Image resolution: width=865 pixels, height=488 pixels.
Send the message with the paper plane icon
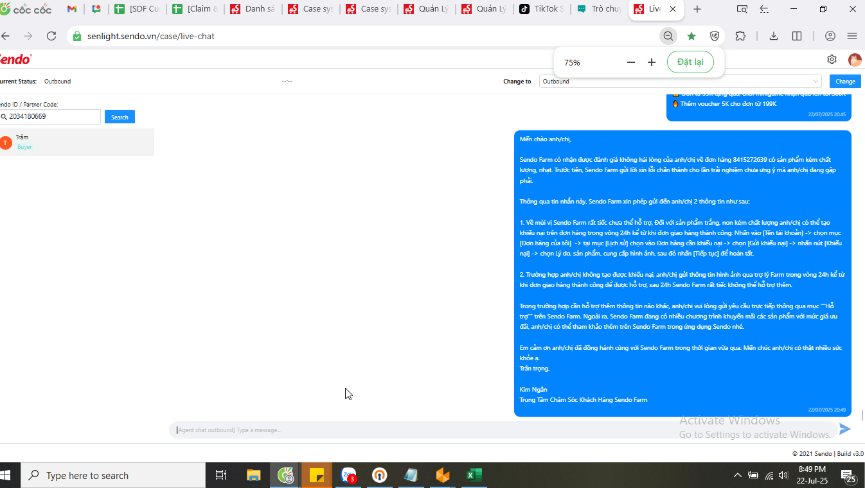[845, 429]
